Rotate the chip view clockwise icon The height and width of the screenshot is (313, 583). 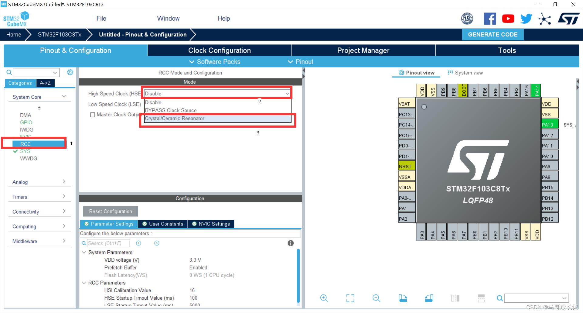403,298
